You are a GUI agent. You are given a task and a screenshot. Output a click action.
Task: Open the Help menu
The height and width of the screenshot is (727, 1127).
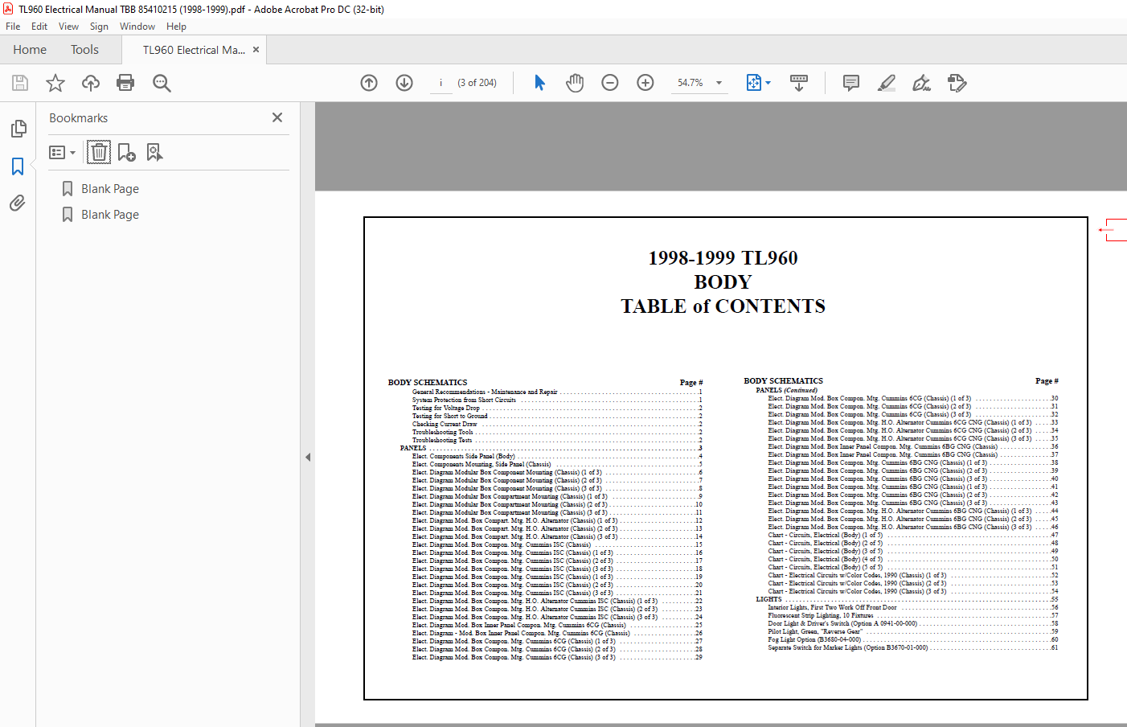click(x=176, y=27)
